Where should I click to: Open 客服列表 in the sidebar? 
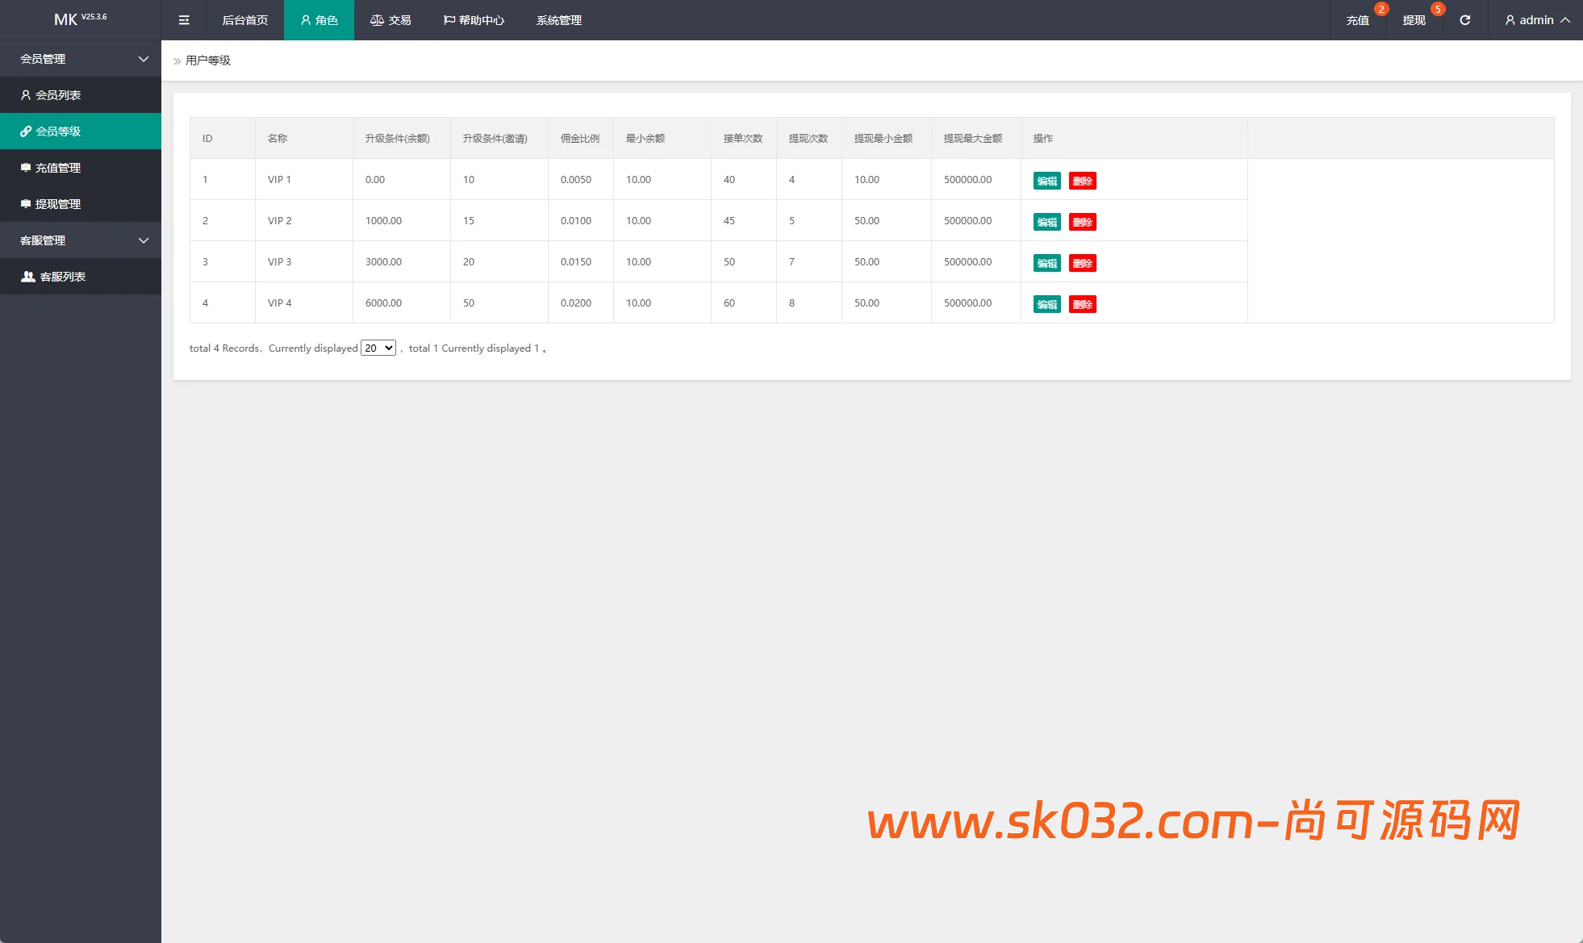[x=63, y=277]
